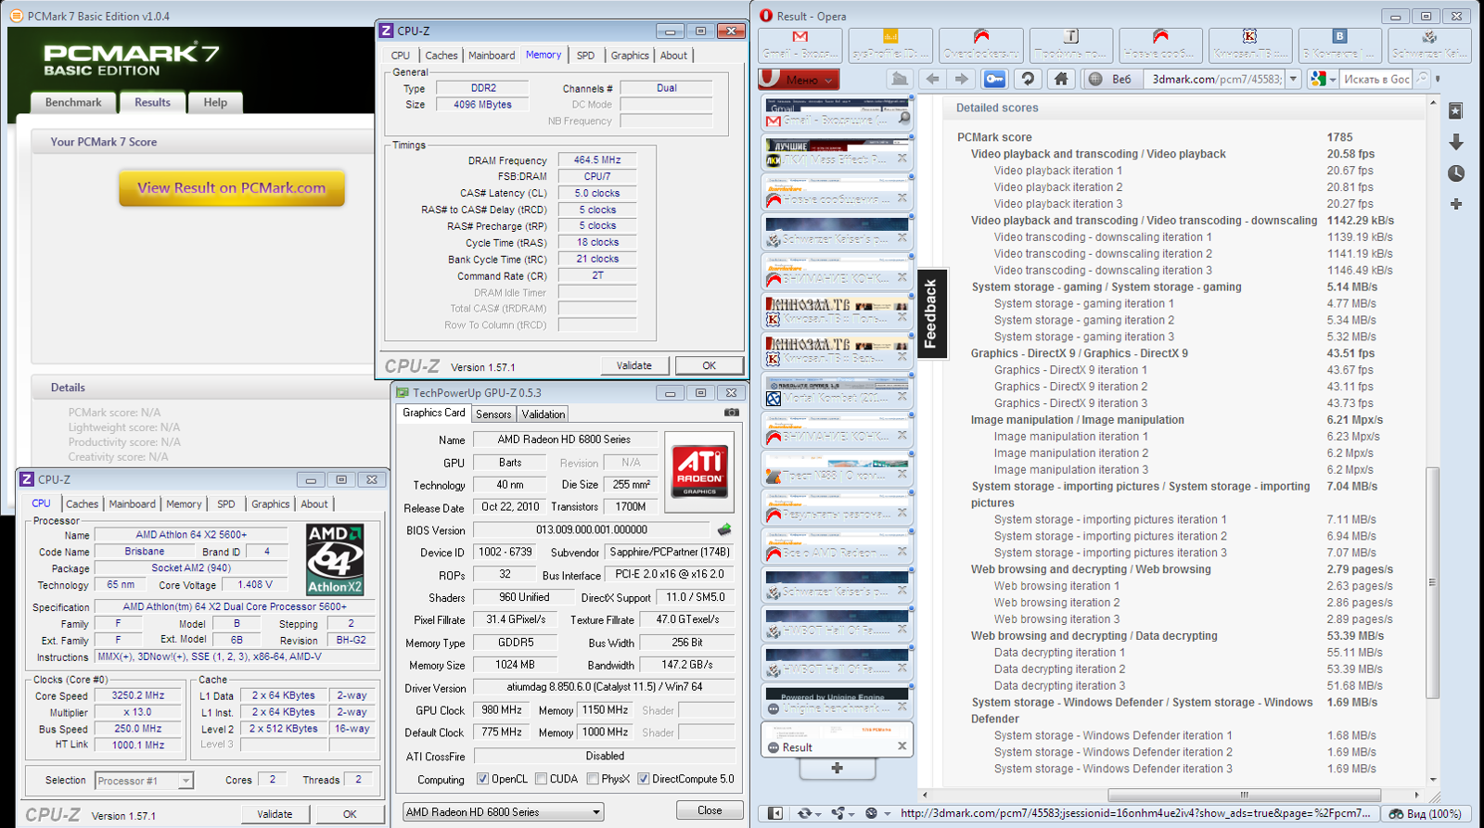Open the Downloads arrow panel icon
This screenshot has width=1484, height=828.
pyautogui.click(x=1456, y=142)
